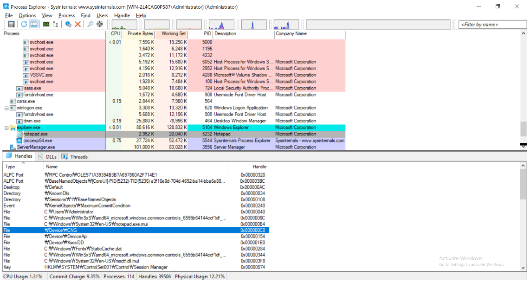530x282 pixels.
Task: Collapse the explorer.exe tree node
Action: [x=6, y=128]
